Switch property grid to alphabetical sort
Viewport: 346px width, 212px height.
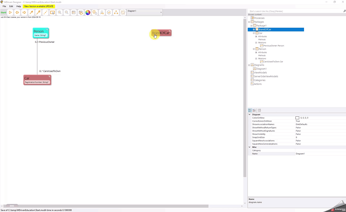pos(254,110)
